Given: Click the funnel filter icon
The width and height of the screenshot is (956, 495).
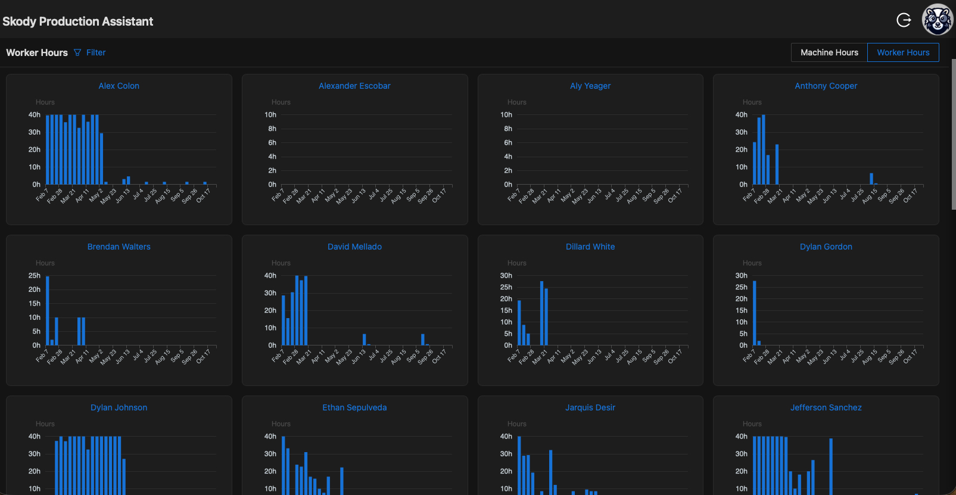Looking at the screenshot, I should [x=77, y=52].
